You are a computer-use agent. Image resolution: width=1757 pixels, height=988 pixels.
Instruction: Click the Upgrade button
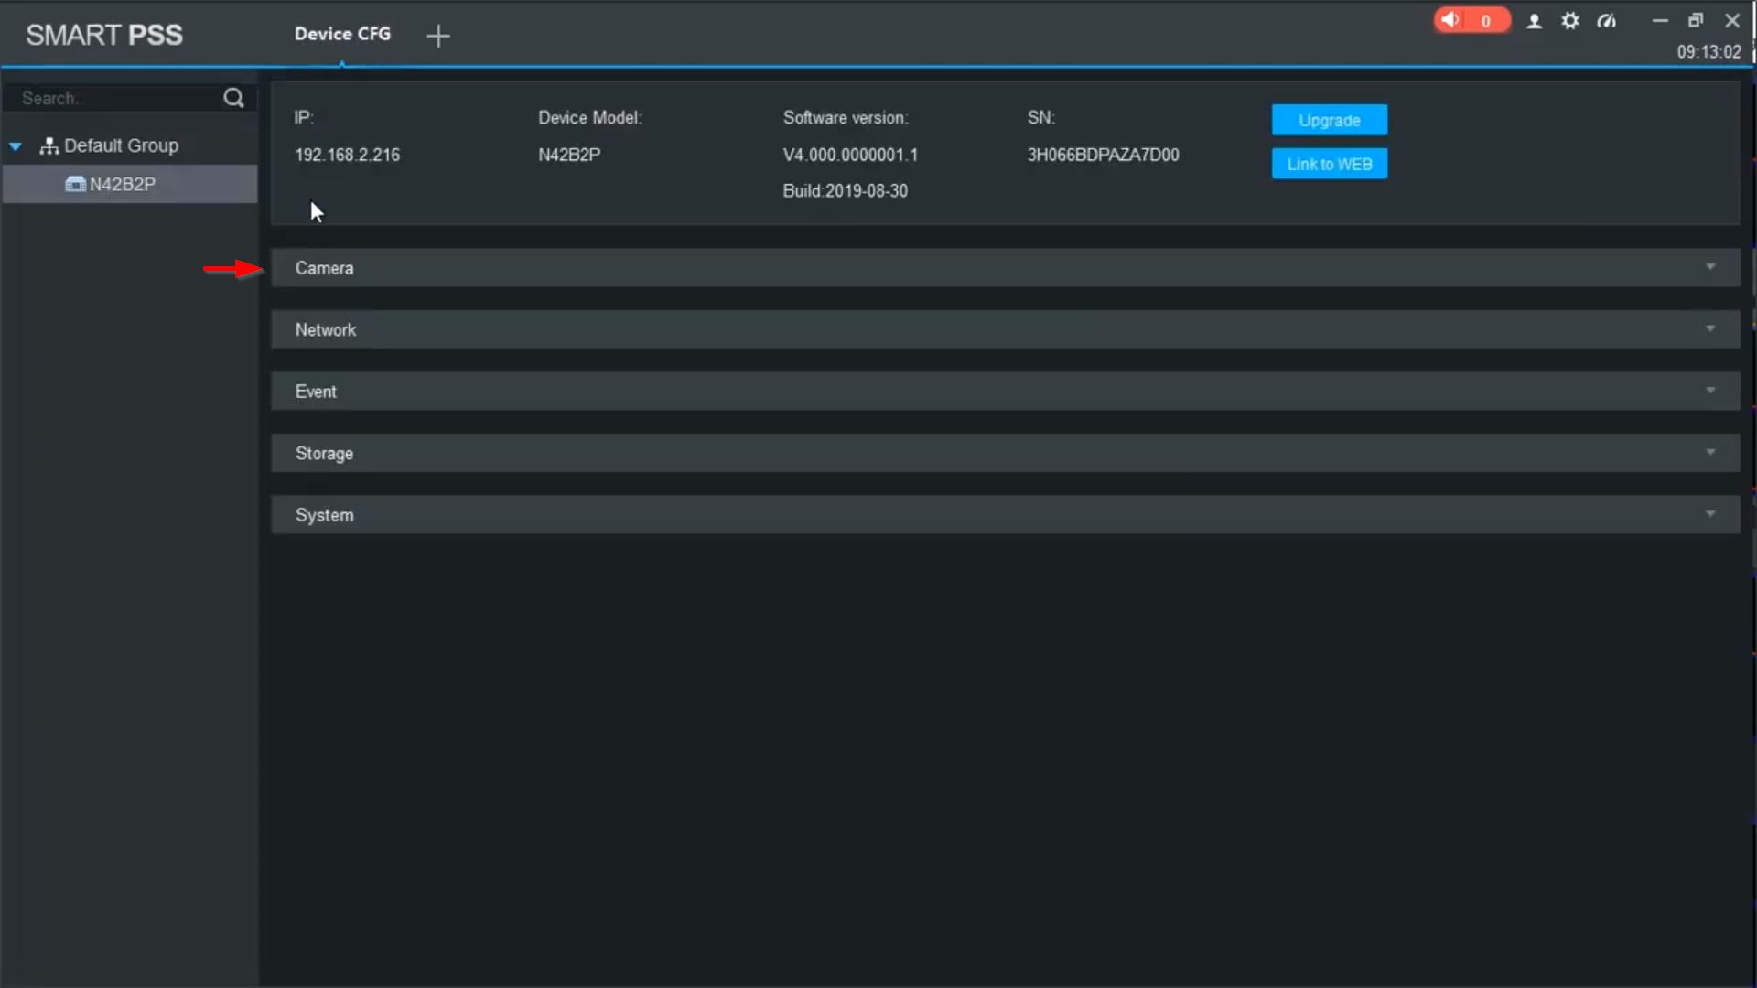[x=1329, y=120]
